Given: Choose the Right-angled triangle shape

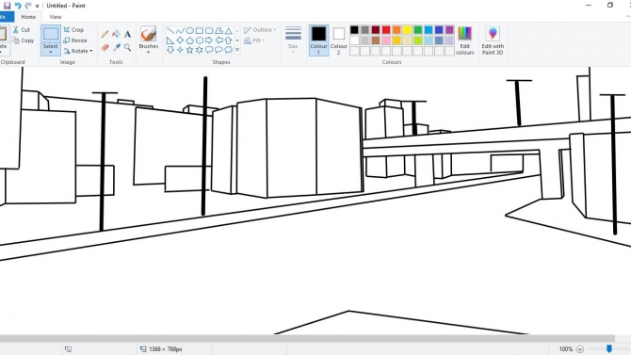Looking at the screenshot, I should 170,40.
